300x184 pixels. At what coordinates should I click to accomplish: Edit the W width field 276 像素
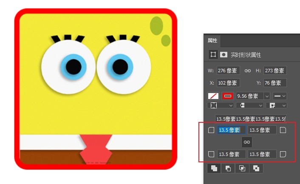point(228,71)
